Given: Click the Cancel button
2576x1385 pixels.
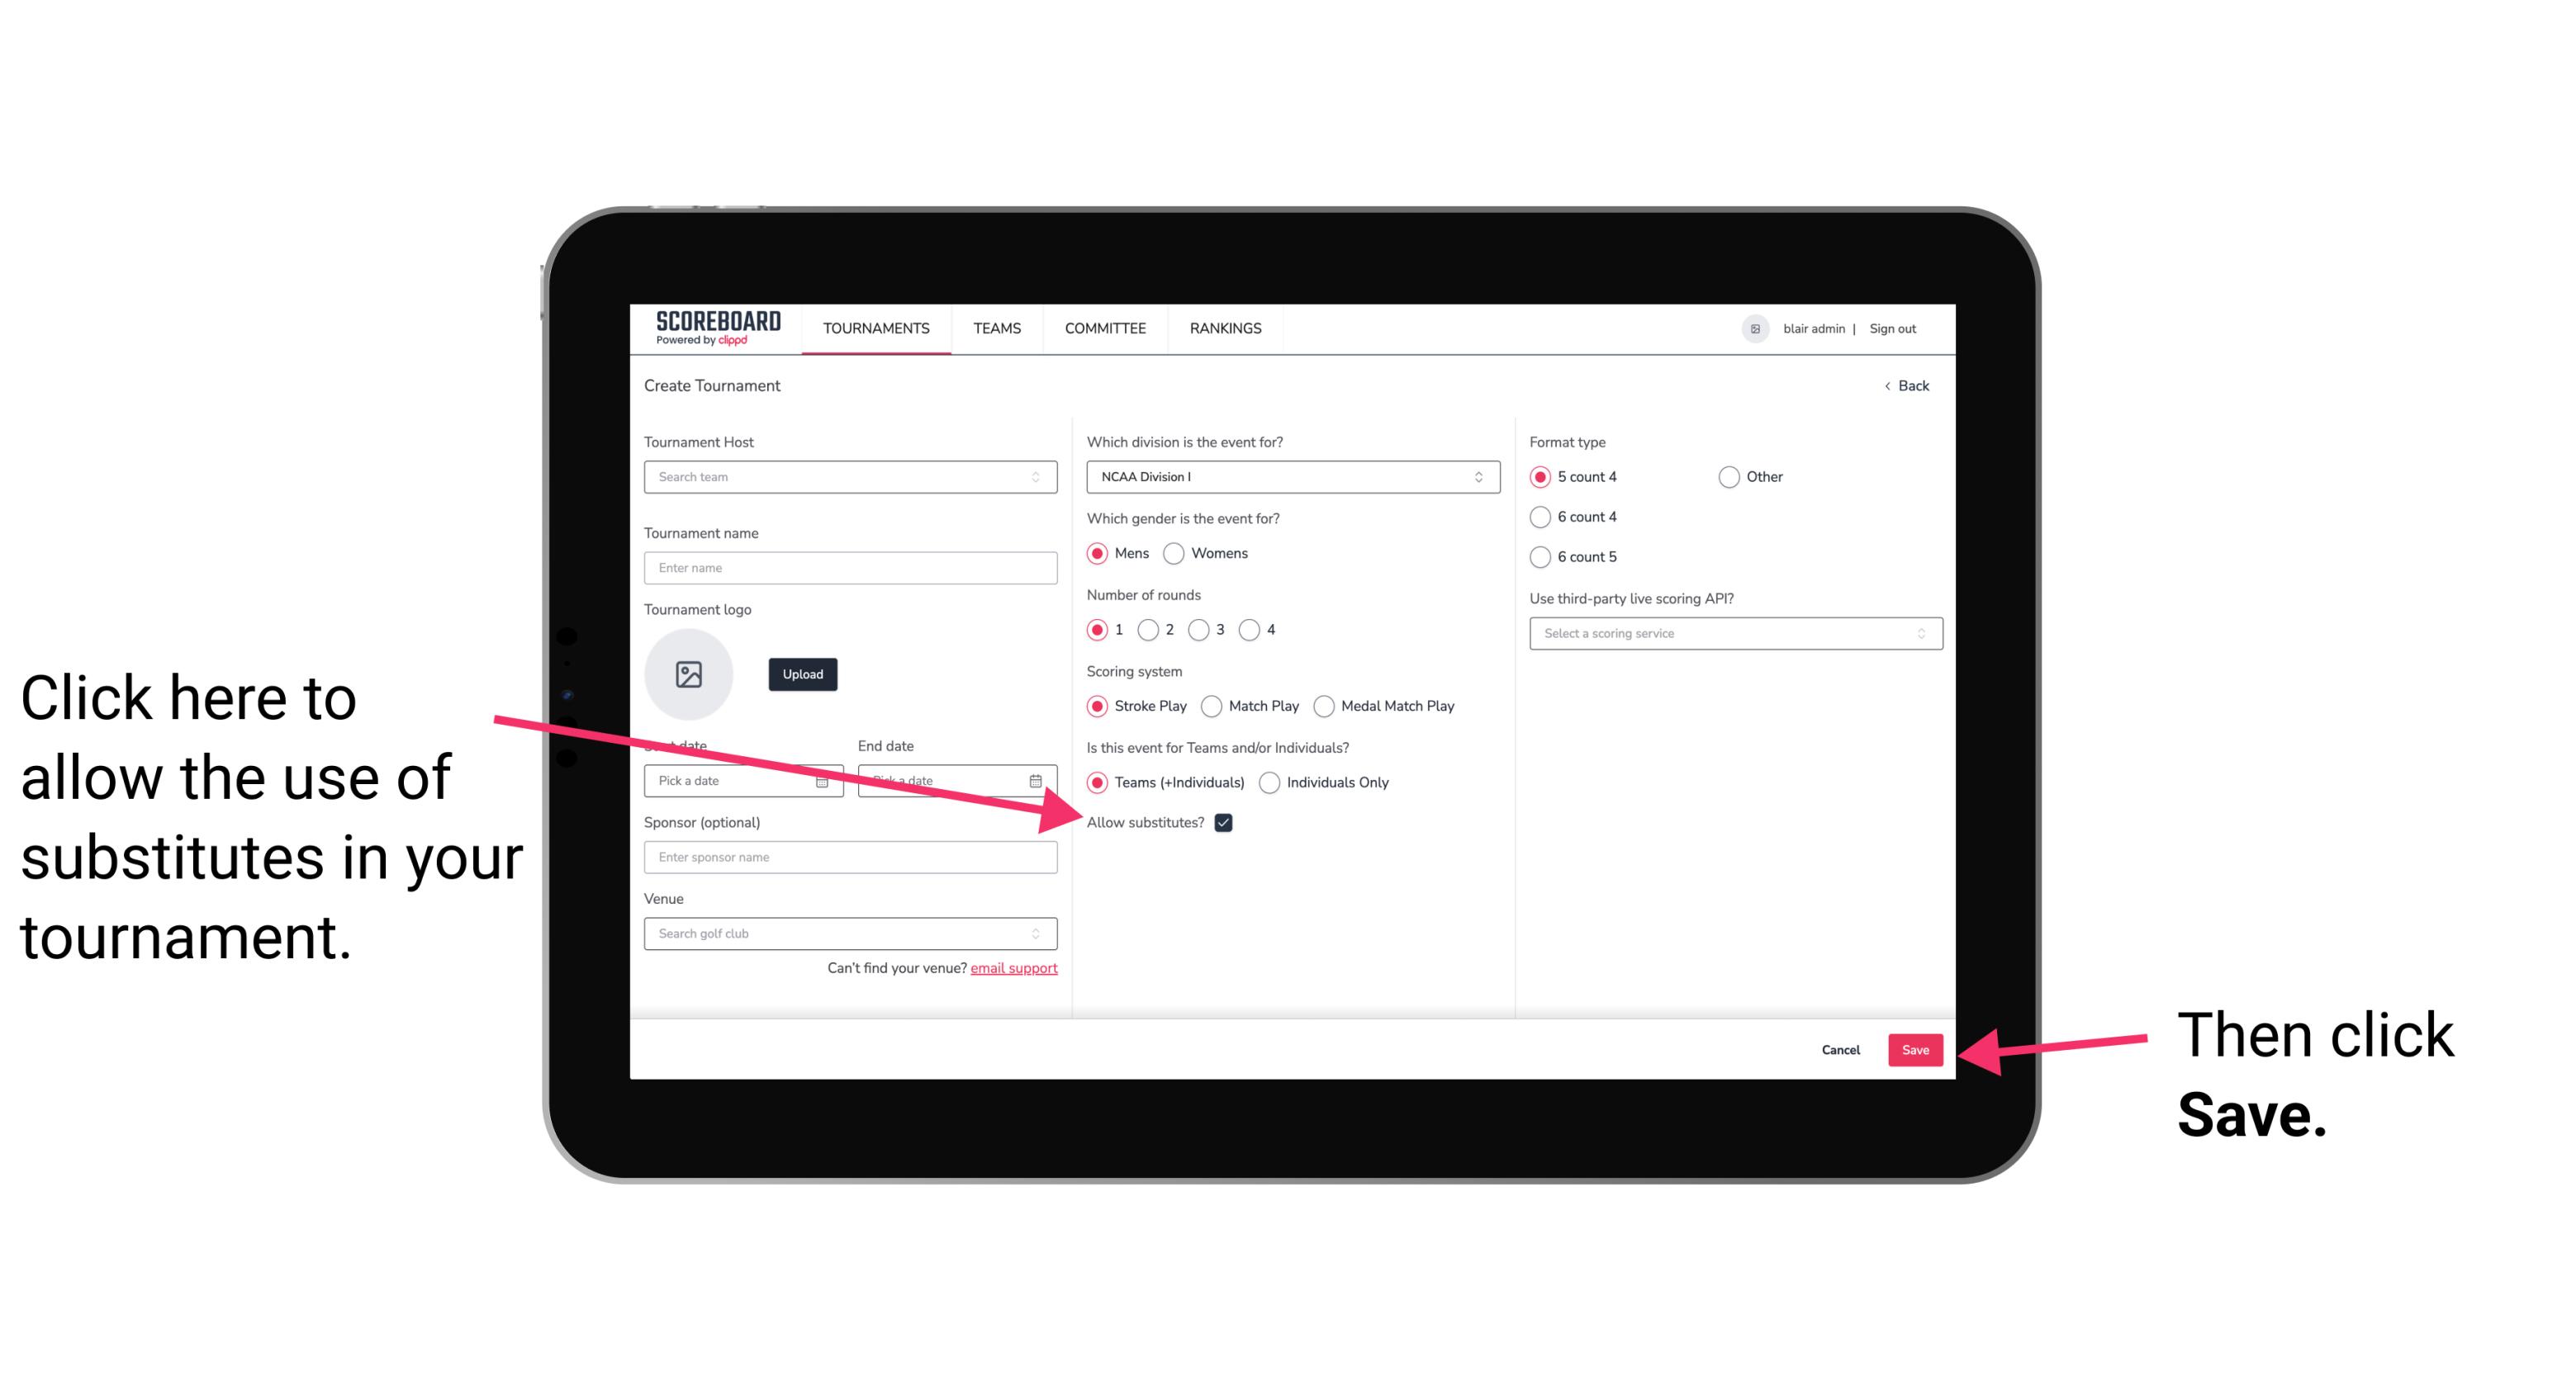Looking at the screenshot, I should click(1841, 1049).
